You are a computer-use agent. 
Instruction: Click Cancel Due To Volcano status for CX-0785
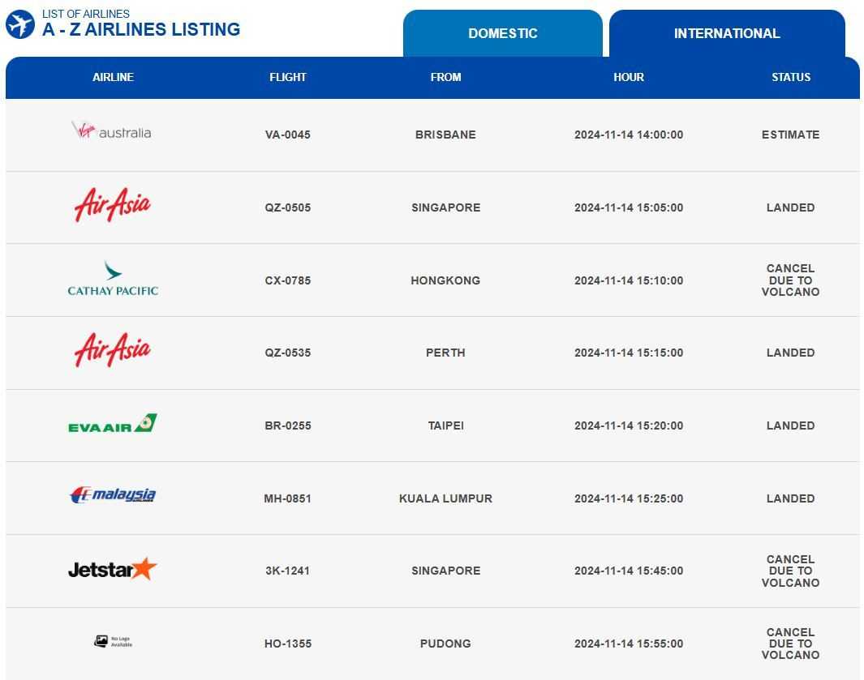[x=791, y=280]
